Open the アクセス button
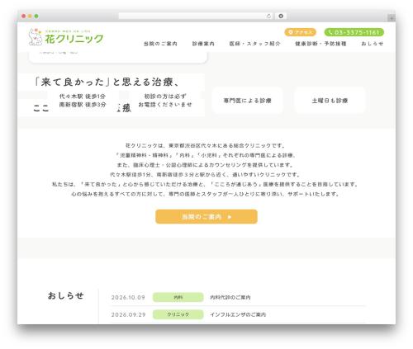This screenshot has height=349, width=413. click(x=301, y=32)
